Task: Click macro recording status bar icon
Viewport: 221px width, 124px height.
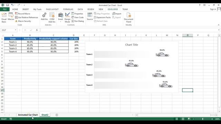Action: coord(11,119)
